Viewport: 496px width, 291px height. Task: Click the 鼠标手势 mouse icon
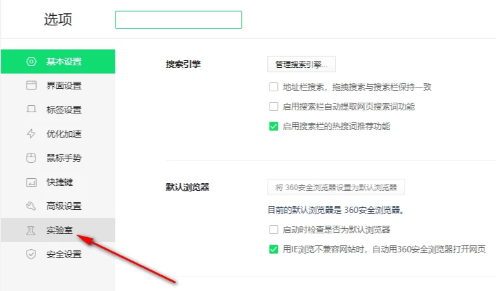[x=31, y=157]
